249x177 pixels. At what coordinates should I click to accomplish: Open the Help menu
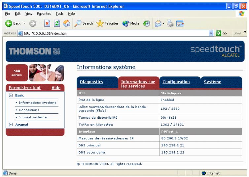71,14
